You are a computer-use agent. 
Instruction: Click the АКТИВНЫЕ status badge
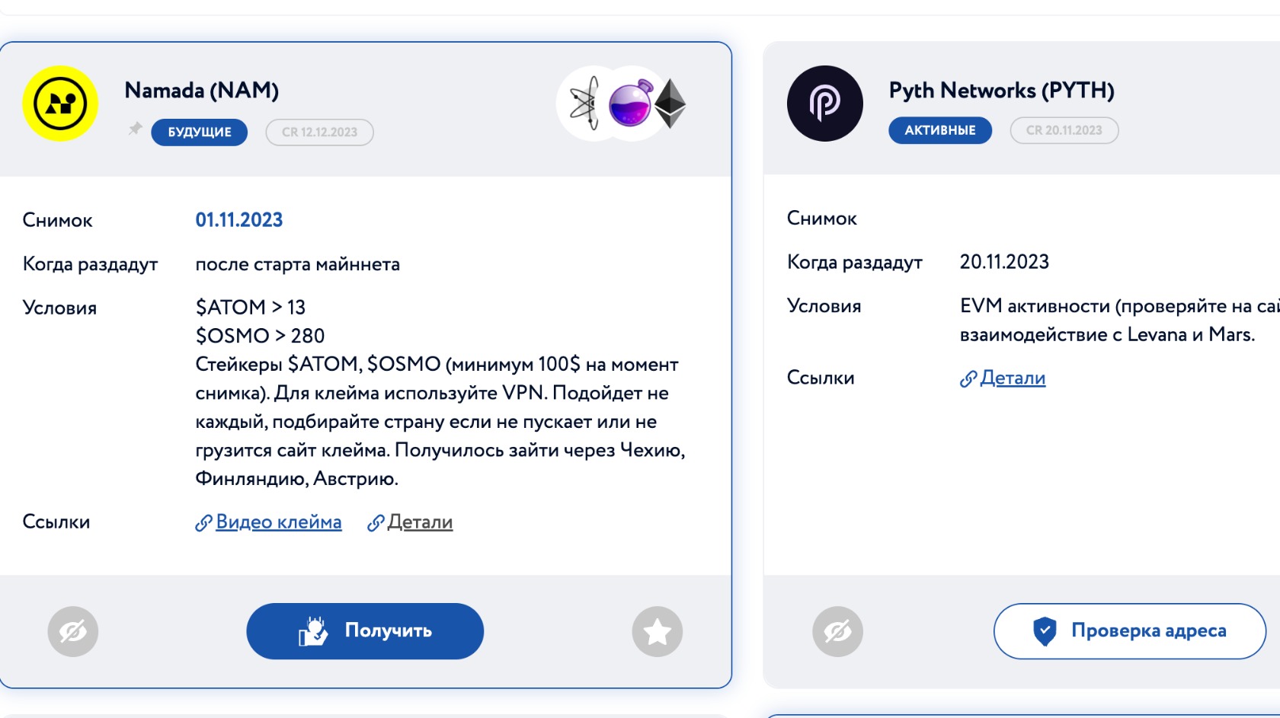point(940,130)
